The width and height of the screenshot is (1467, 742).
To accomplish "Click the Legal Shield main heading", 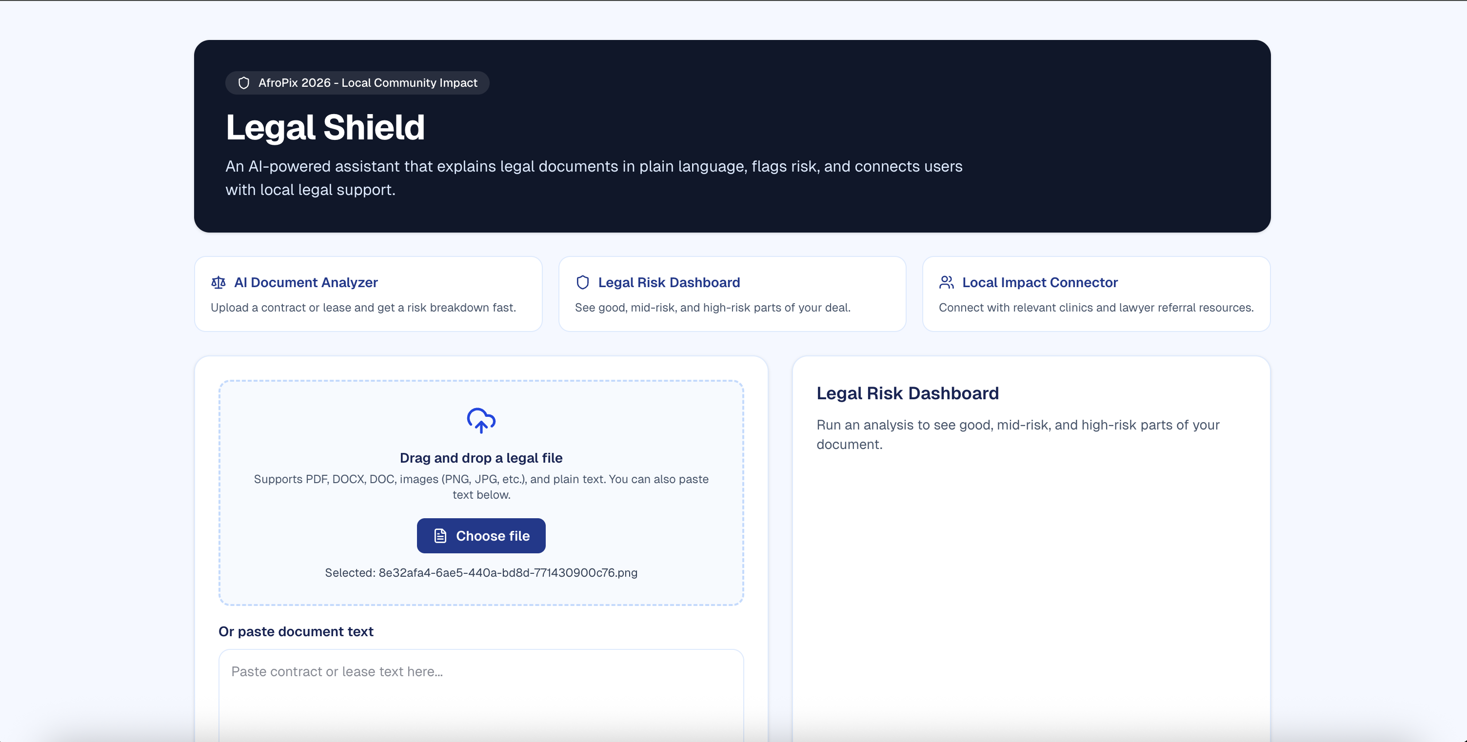I will [x=325, y=127].
